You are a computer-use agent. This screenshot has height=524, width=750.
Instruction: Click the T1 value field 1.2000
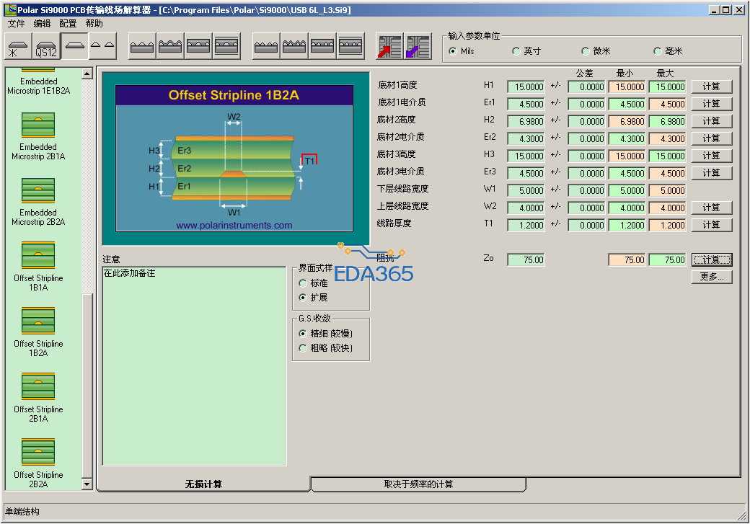click(526, 225)
